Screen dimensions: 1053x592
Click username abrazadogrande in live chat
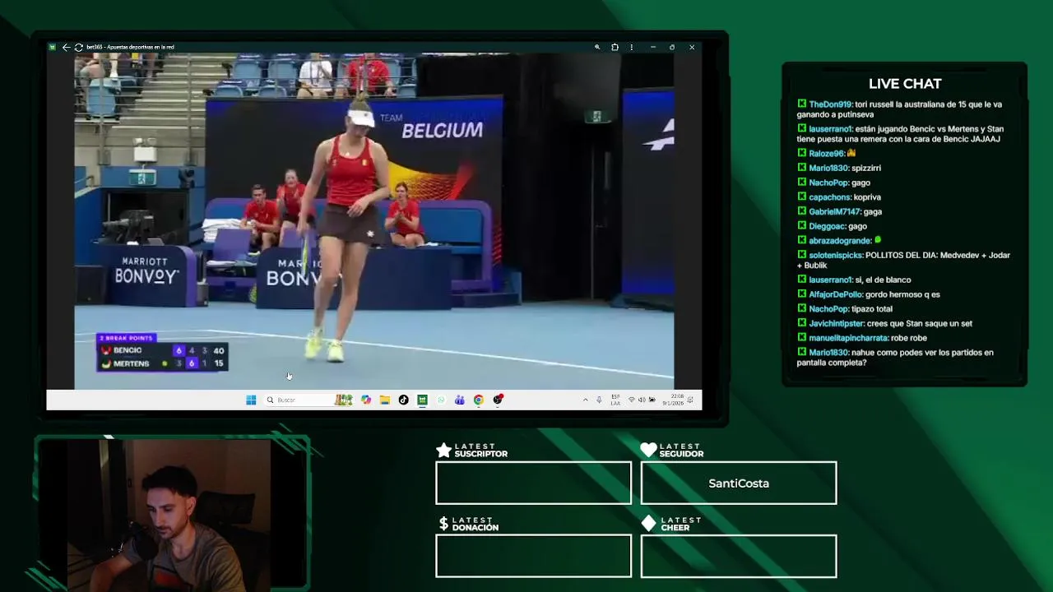pyautogui.click(x=840, y=241)
